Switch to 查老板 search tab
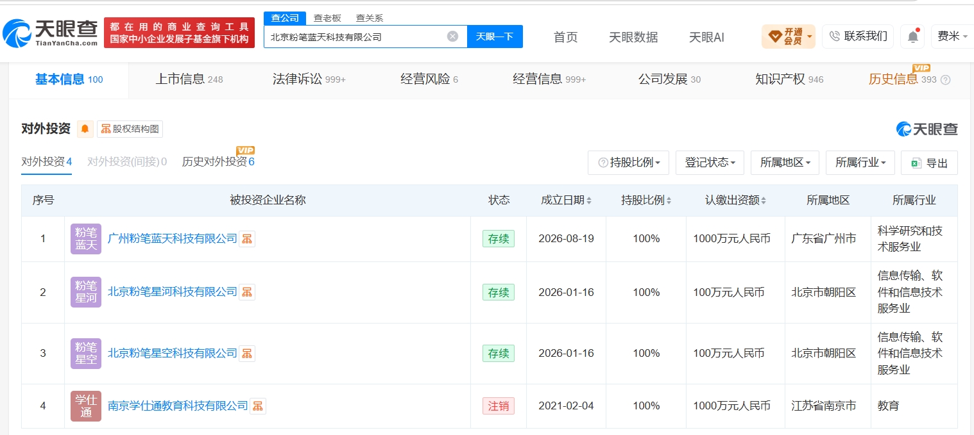Screen dimensions: 974x435 pos(327,18)
